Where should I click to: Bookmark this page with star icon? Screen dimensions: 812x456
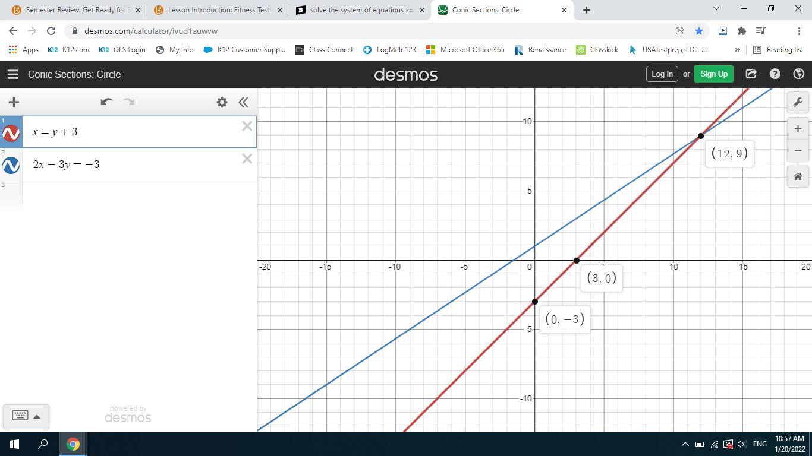[x=699, y=31]
